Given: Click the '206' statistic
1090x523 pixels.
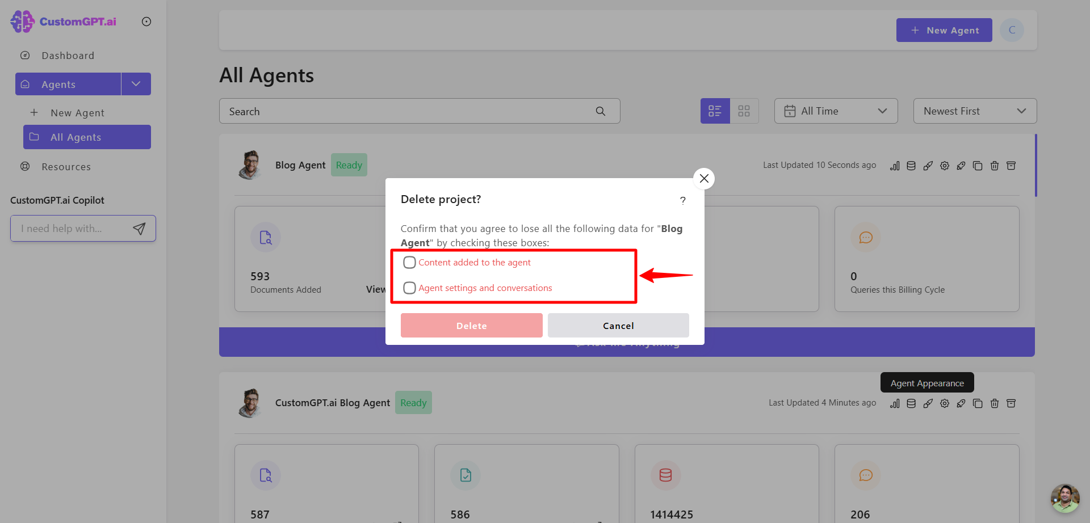Looking at the screenshot, I should point(860,514).
